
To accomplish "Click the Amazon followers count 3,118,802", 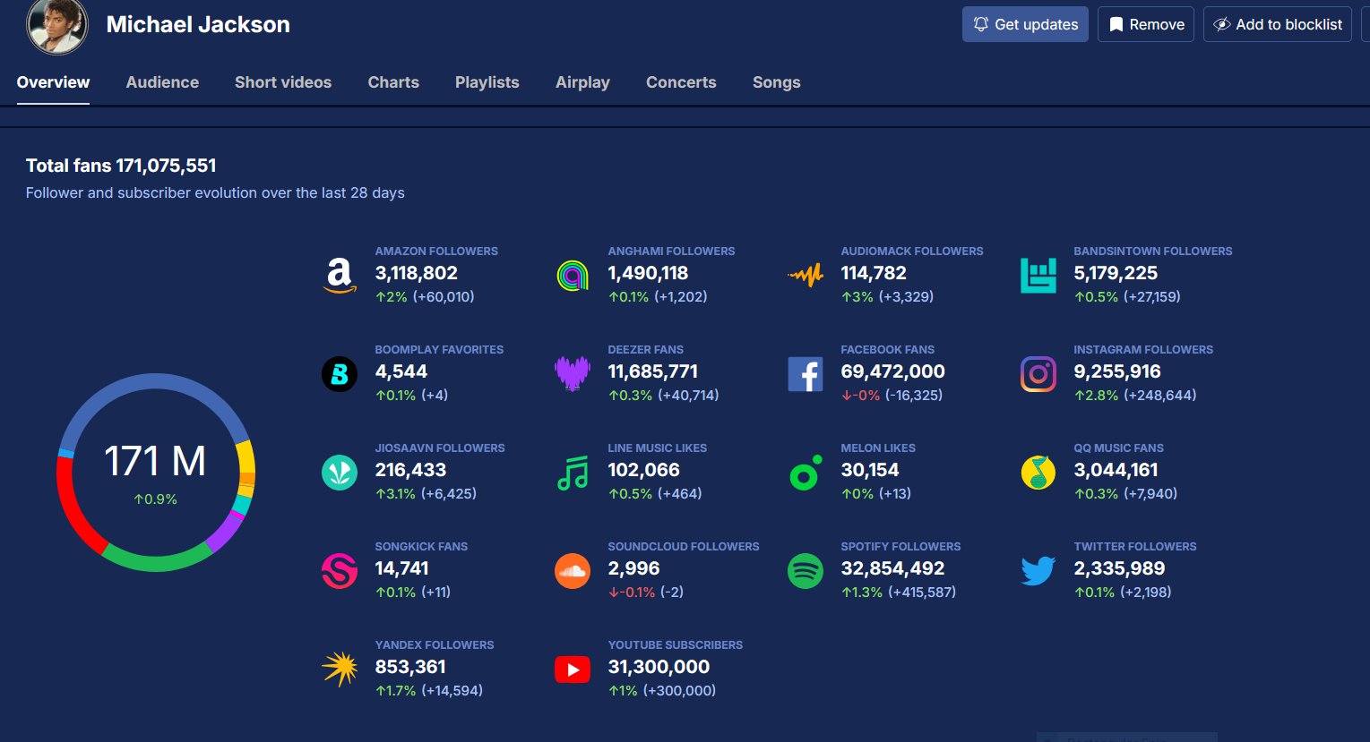I will pos(417,273).
